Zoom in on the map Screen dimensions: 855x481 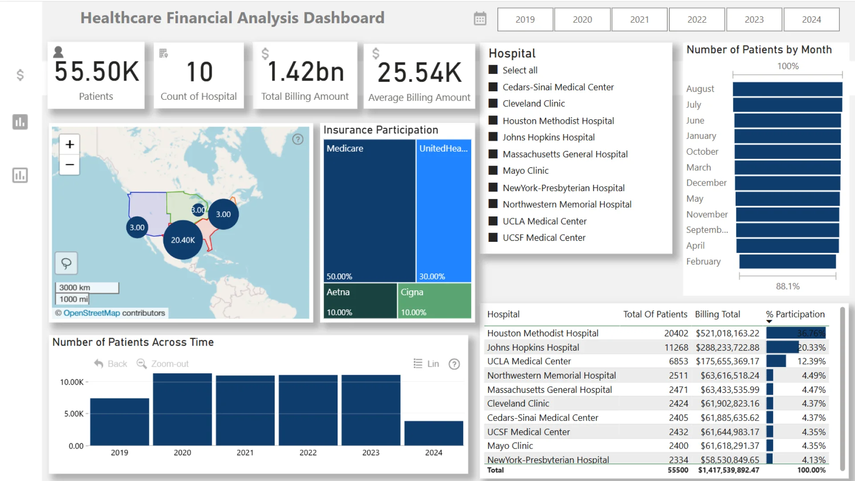tap(69, 144)
